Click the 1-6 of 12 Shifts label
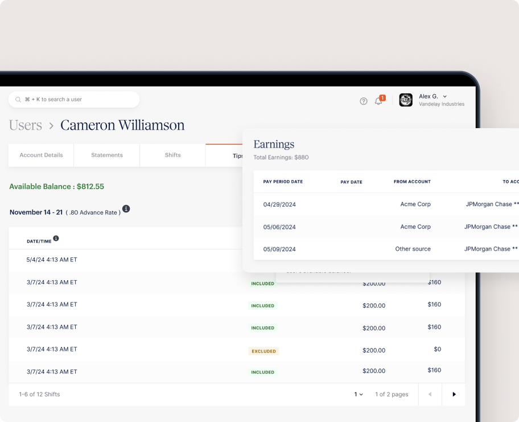 [x=39, y=394]
